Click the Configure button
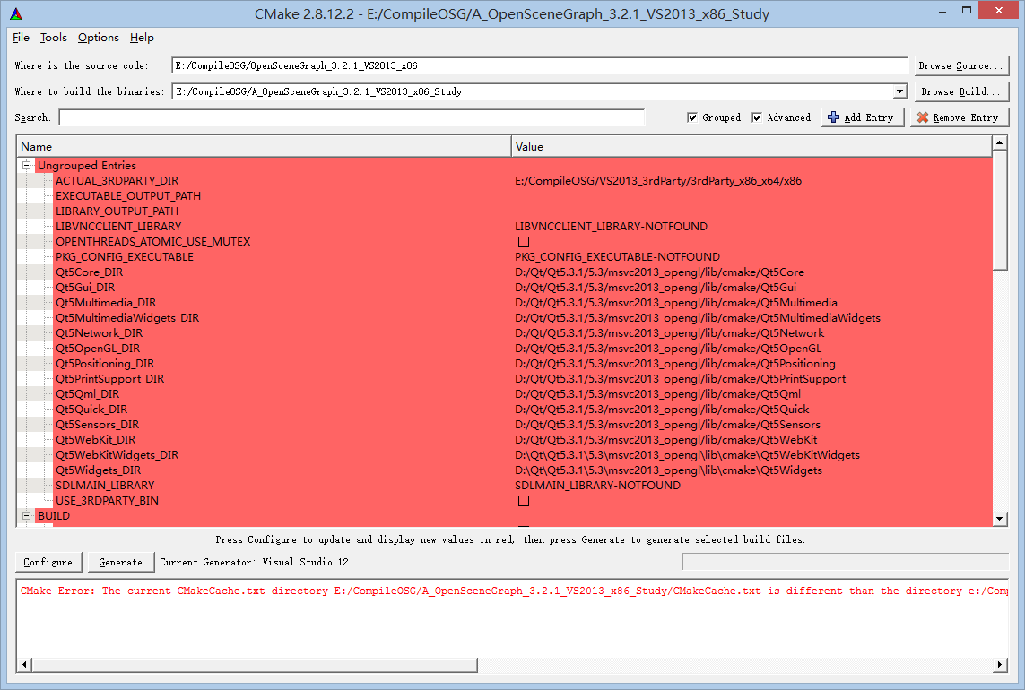Image resolution: width=1025 pixels, height=690 pixels. coord(48,562)
